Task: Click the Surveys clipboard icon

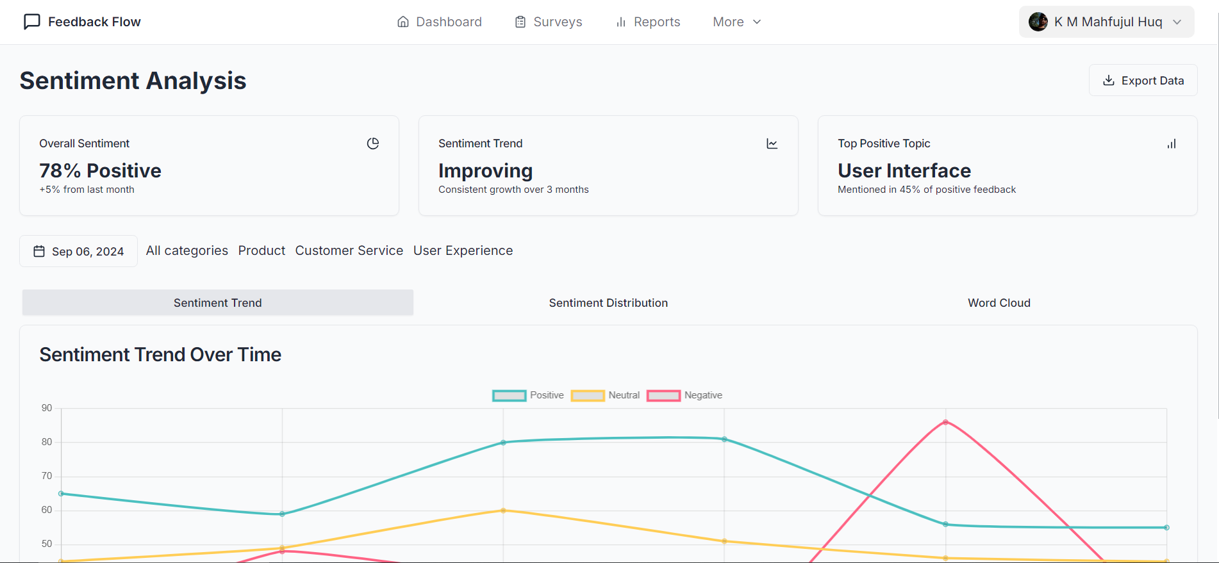Action: (x=520, y=22)
